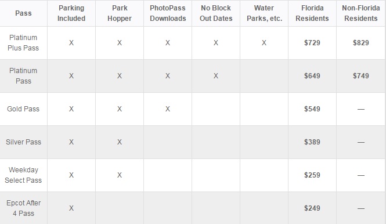Viewport: 386px width, 224px height.
Task: Select the No Block Out Dates header
Action: point(216,13)
